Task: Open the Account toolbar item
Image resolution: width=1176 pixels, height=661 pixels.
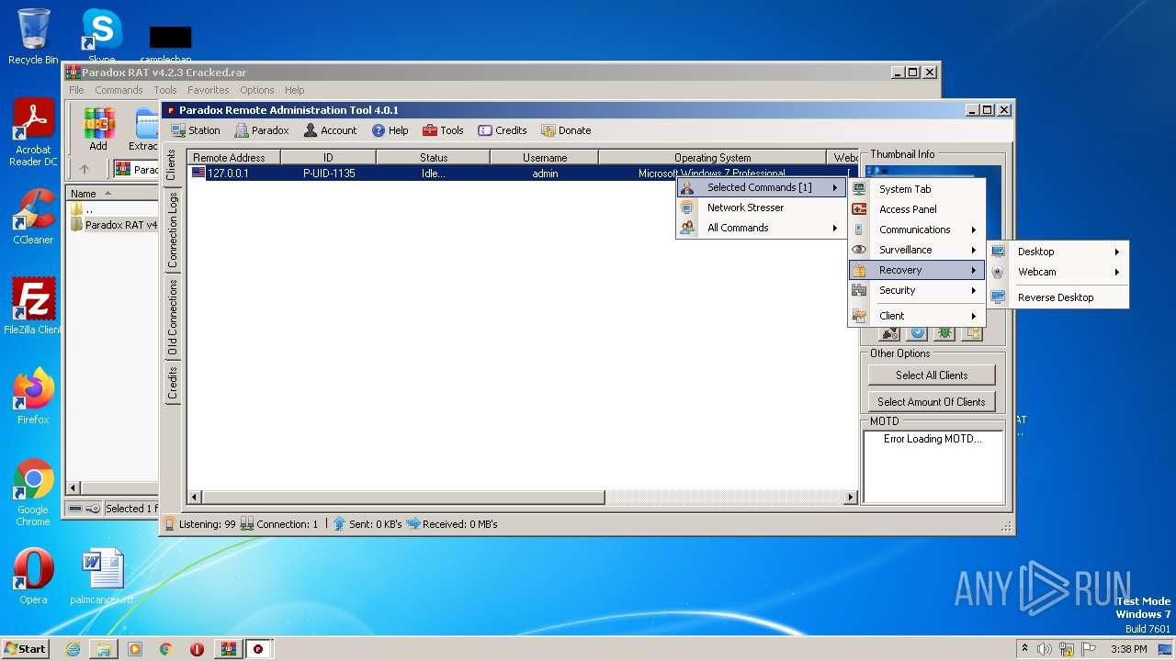Action: [330, 130]
